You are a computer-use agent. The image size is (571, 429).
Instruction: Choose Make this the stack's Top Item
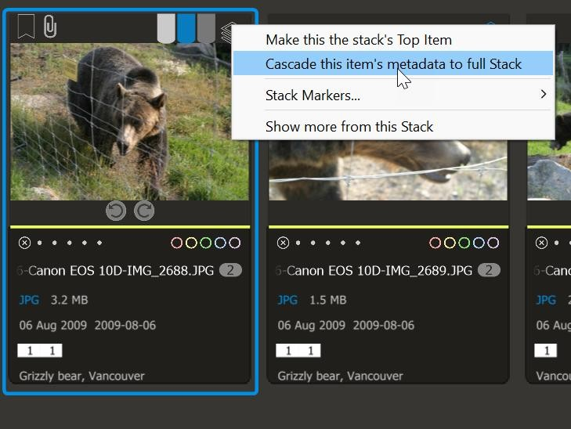[393, 40]
